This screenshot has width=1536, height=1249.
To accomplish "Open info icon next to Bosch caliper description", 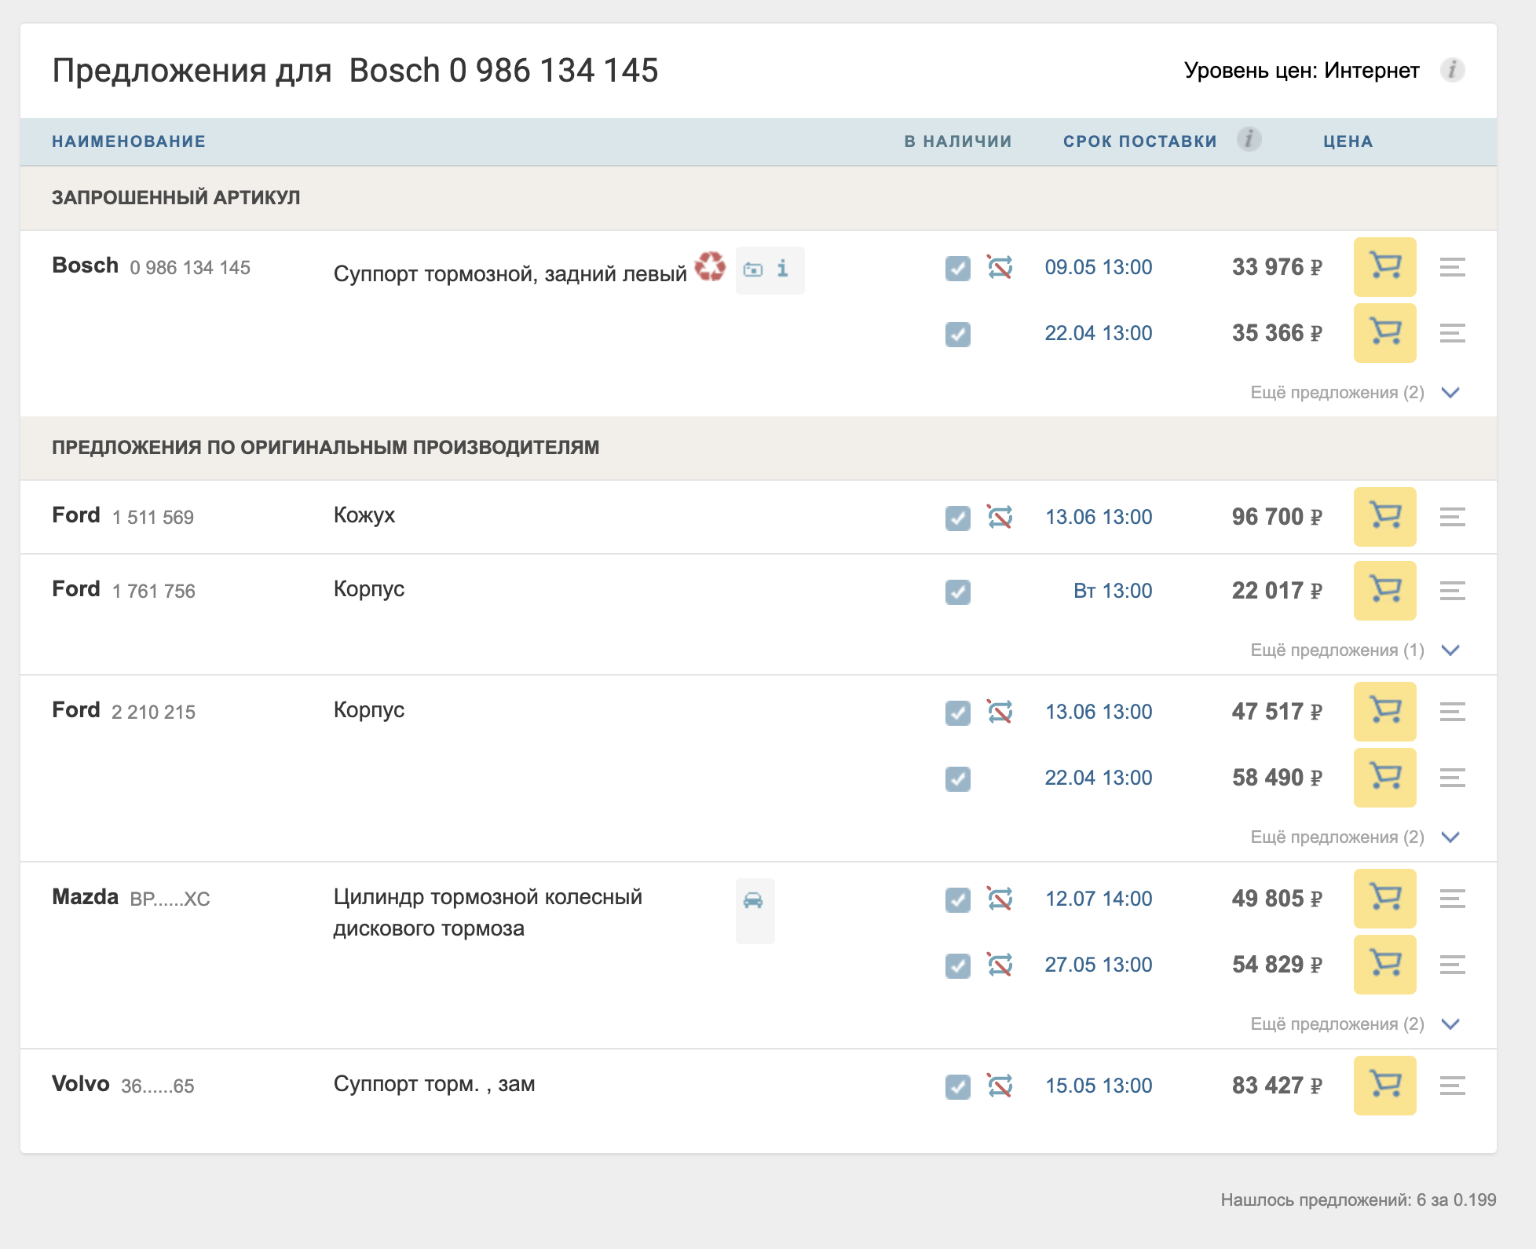I will point(783,269).
